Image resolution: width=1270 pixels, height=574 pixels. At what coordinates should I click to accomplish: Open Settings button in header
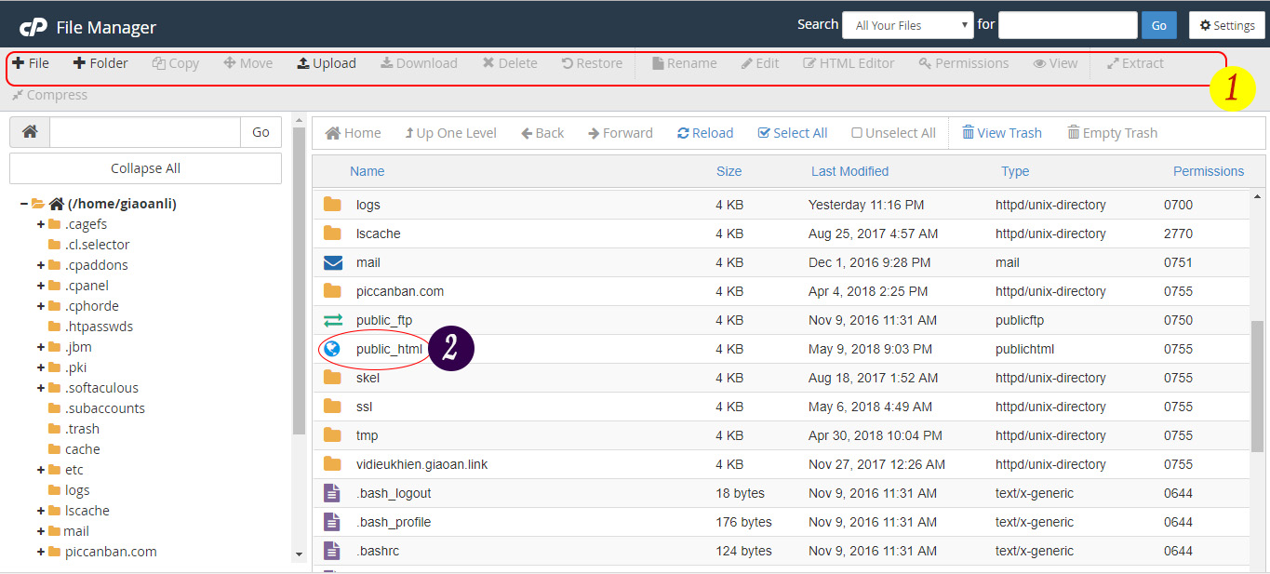(x=1226, y=25)
